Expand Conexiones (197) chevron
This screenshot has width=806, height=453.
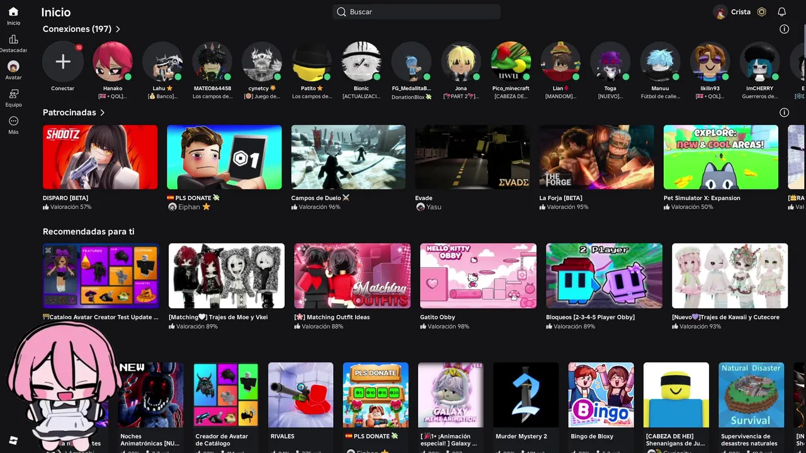click(x=118, y=29)
